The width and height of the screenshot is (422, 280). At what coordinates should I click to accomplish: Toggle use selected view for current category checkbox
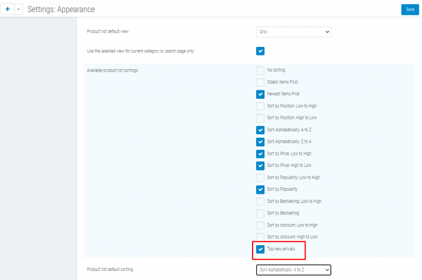pos(260,51)
